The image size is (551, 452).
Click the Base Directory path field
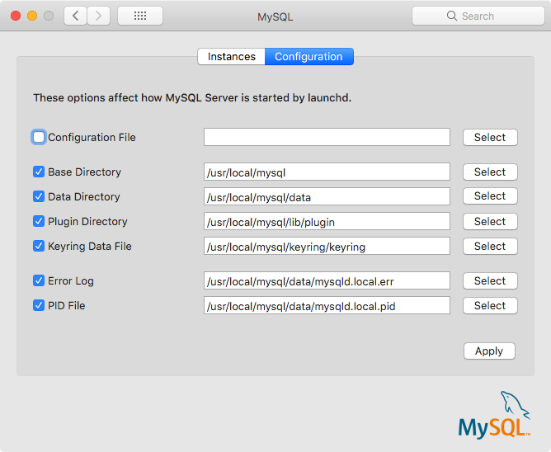tap(327, 172)
